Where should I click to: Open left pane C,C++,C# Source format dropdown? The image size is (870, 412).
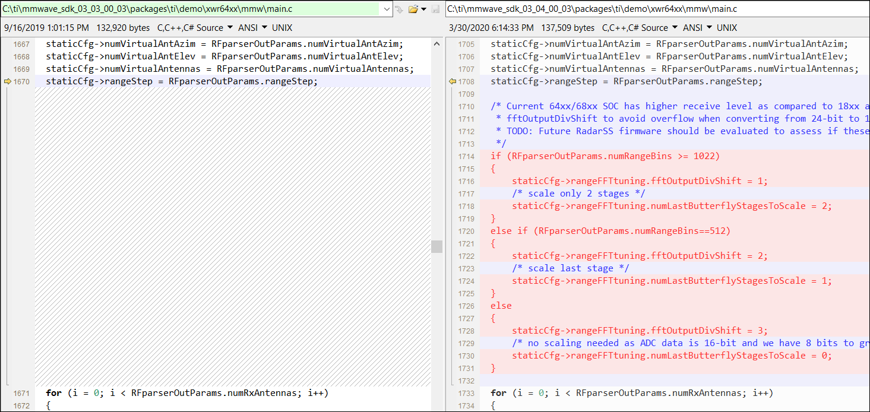click(x=195, y=28)
